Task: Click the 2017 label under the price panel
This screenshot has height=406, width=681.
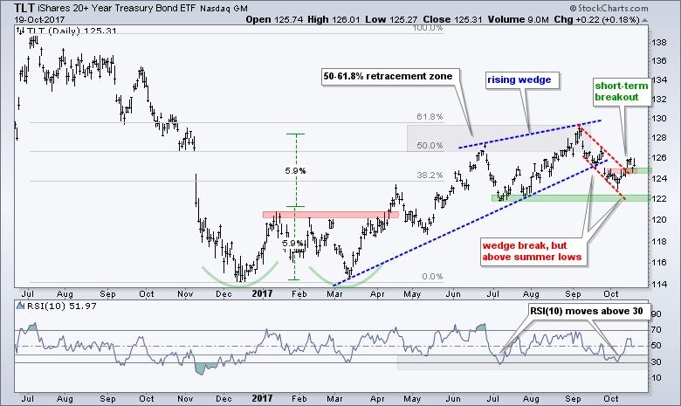Action: [262, 294]
